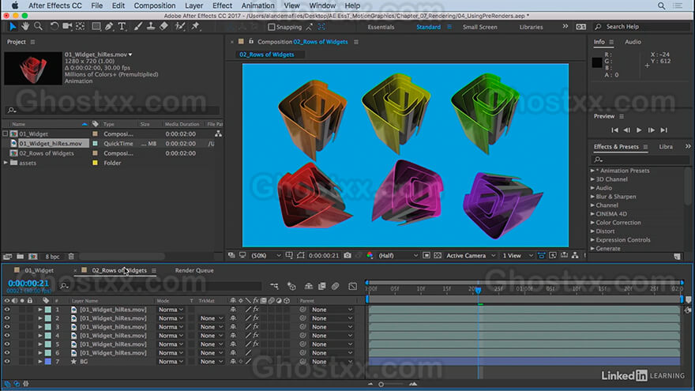Hide layer 6 using its eye icon
This screenshot has height=391, width=695.
6,353
